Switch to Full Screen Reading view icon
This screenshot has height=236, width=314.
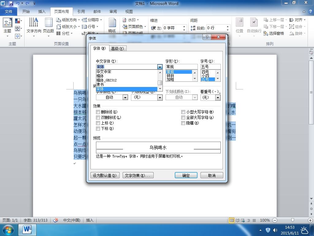click(x=237, y=220)
